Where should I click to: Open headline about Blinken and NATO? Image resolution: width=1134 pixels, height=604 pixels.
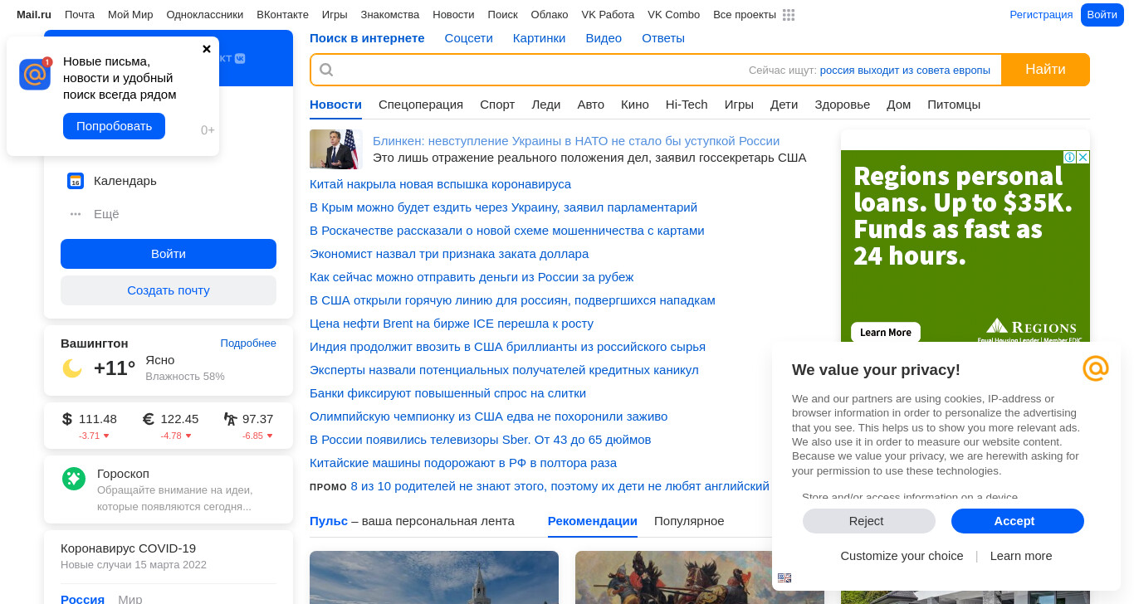tap(576, 141)
